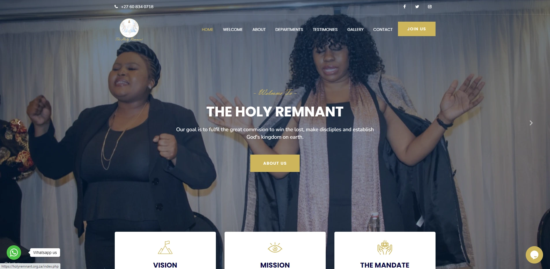Screen dimensions: 550x269
Task: Click the Mission eye icon
Action: pos(275,248)
